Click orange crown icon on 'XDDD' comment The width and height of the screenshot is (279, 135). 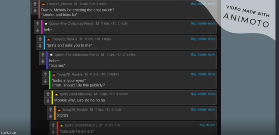tap(59, 110)
